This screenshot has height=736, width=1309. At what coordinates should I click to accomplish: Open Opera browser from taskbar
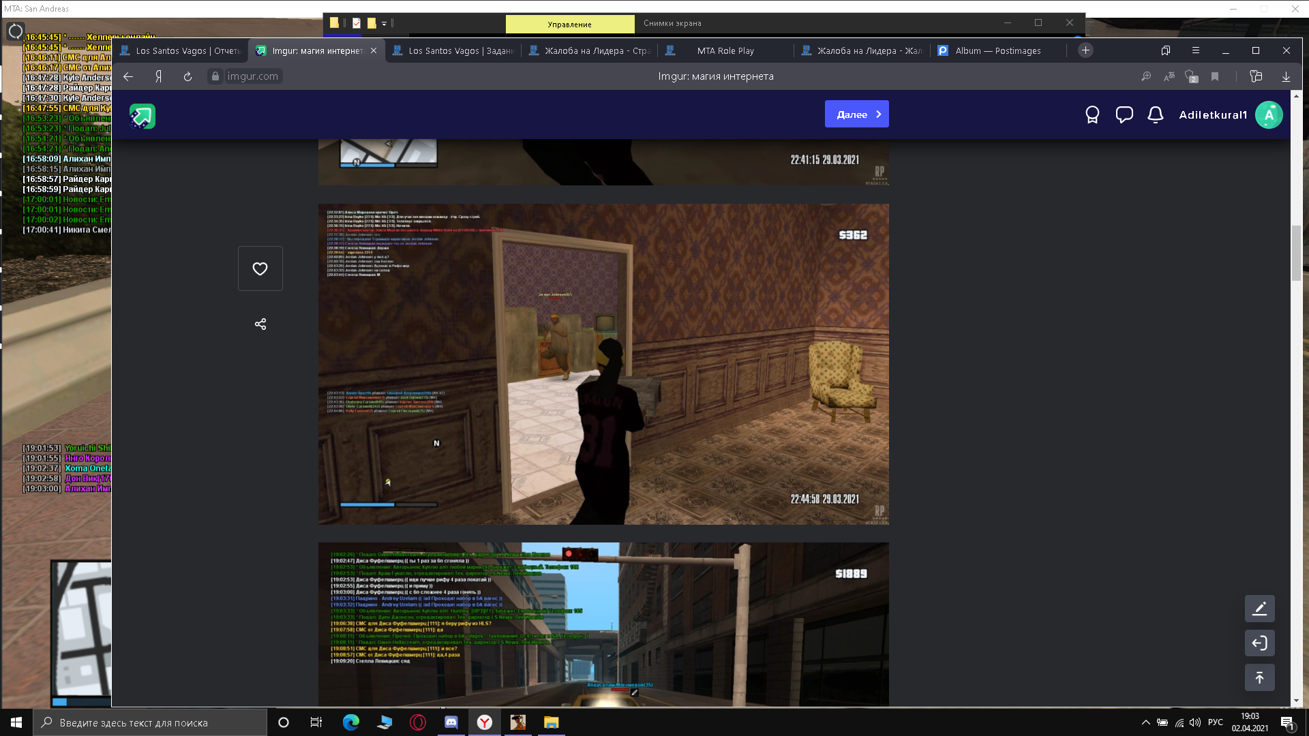pos(418,722)
